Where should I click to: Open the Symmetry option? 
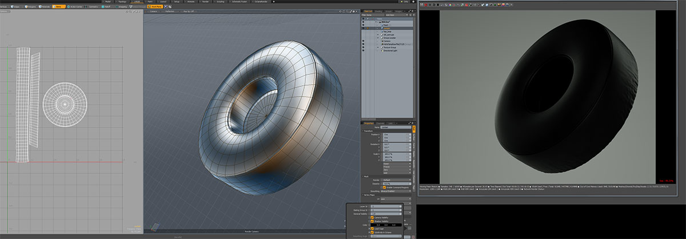[x=92, y=6]
